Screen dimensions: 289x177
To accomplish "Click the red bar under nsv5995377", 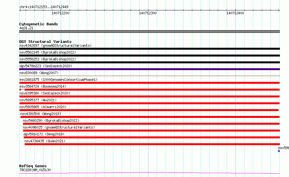I will [x=149, y=103].
